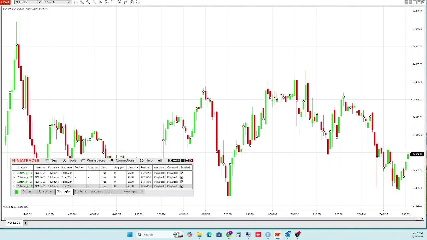Click the data box list icon

[138, 2]
